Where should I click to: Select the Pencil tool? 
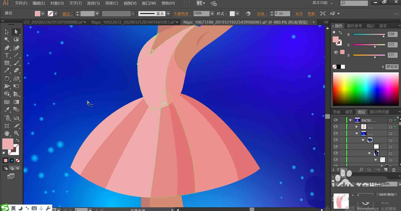tap(7, 70)
